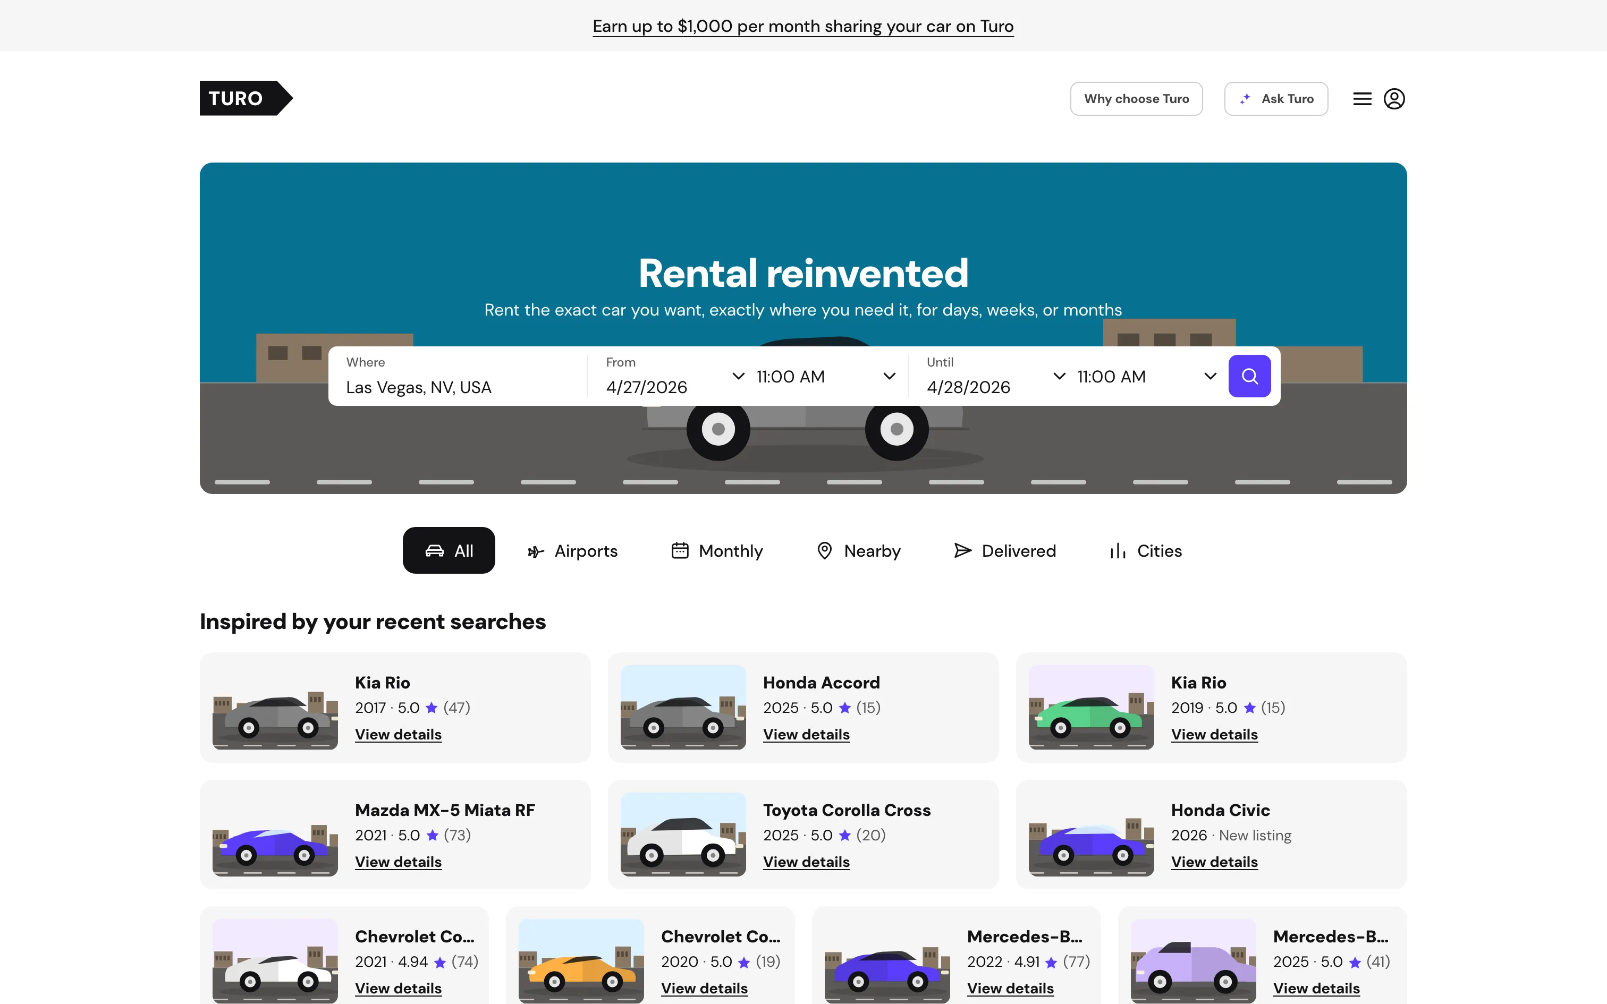This screenshot has width=1607, height=1004.
Task: View details for 2021 Chevrolet listing
Action: pyautogui.click(x=399, y=988)
